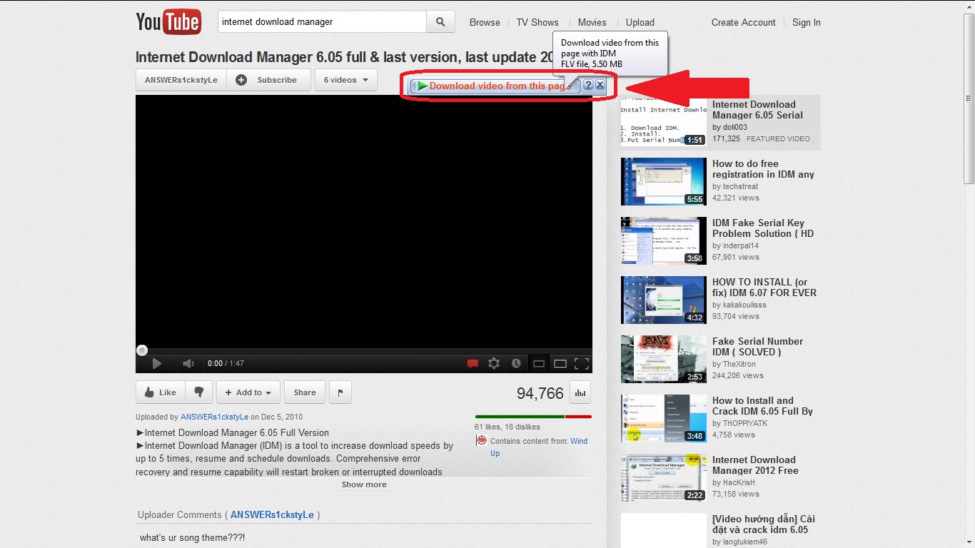Dislike the video with the thumbs-down icon
The image size is (975, 548).
199,392
